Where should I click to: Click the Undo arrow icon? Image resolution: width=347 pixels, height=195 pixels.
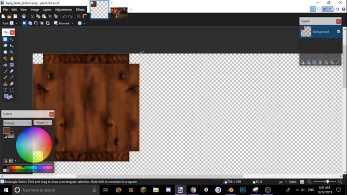click(x=65, y=16)
